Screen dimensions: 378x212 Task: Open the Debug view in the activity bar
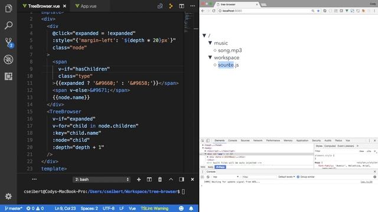(x=8, y=59)
